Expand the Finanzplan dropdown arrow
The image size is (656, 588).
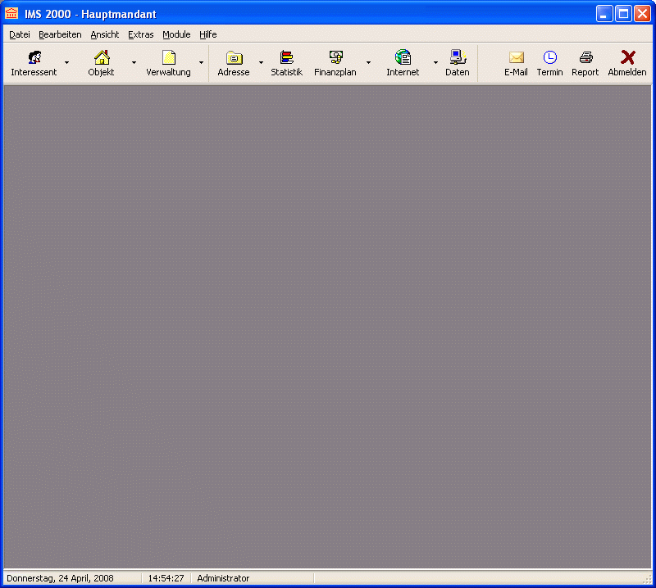(x=368, y=63)
